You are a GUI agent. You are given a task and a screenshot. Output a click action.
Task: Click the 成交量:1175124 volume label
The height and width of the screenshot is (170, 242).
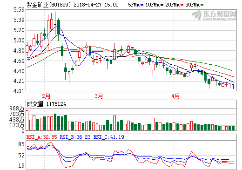(46, 104)
